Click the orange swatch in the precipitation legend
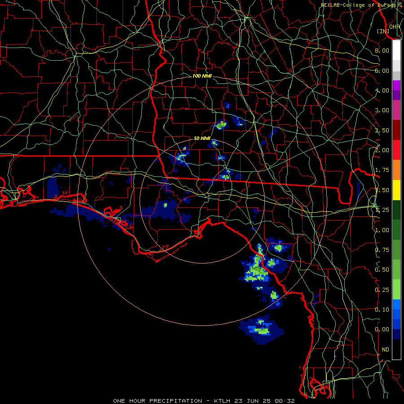Viewport: 404px width, 404px height. click(x=396, y=170)
